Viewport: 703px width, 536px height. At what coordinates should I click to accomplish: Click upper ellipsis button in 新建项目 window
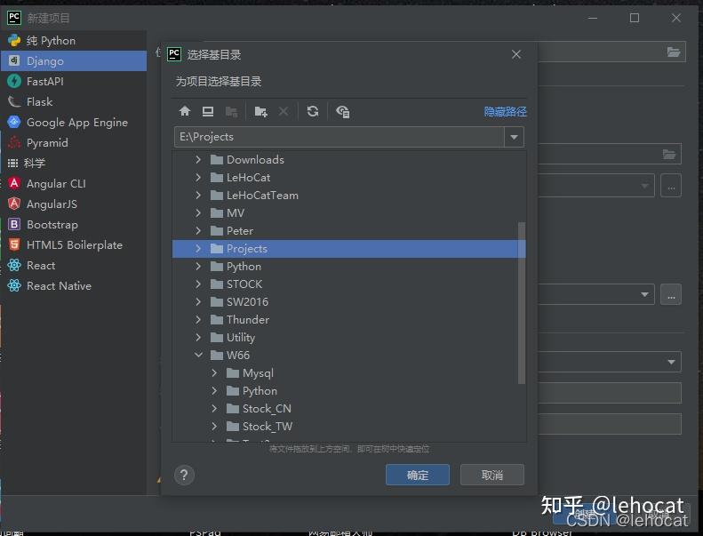pos(671,186)
